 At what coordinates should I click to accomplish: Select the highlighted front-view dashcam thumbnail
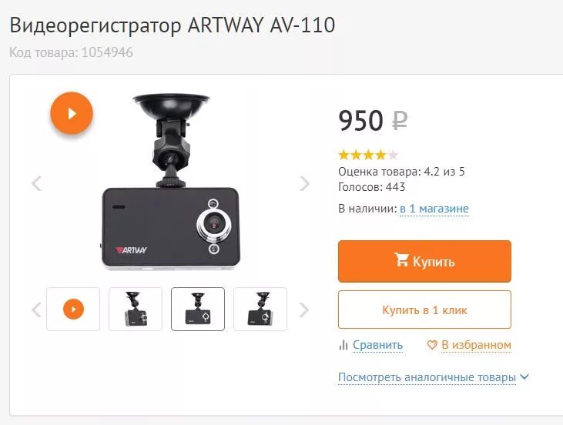tap(198, 309)
